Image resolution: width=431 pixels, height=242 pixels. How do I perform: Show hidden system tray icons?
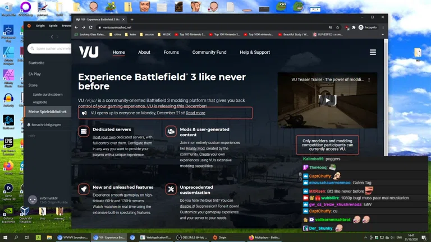pos(365,238)
